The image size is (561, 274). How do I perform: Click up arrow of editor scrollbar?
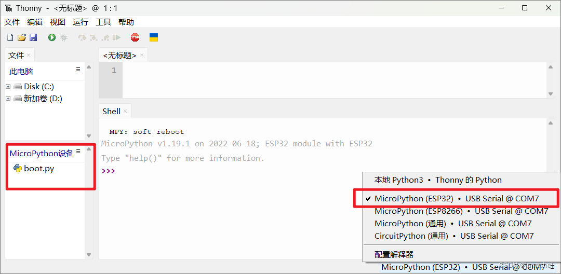click(551, 67)
